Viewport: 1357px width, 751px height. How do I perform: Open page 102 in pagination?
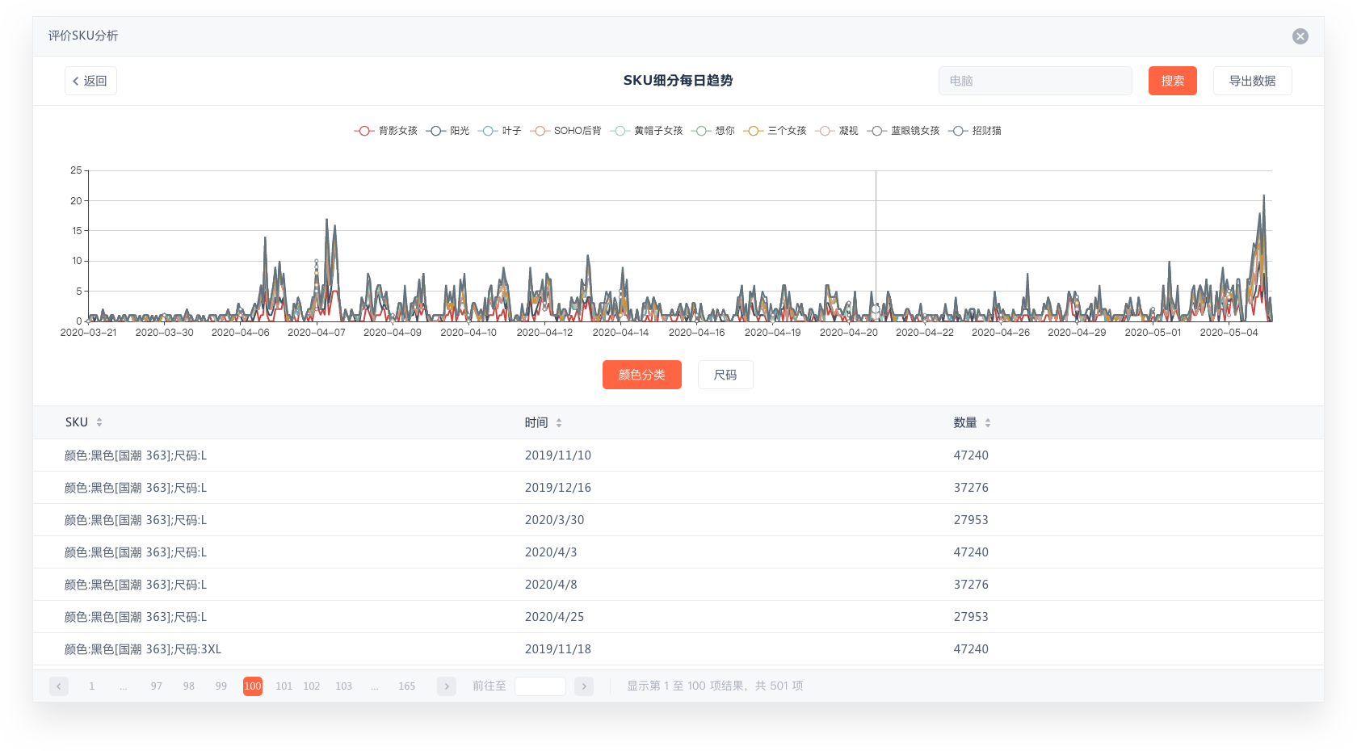(311, 686)
